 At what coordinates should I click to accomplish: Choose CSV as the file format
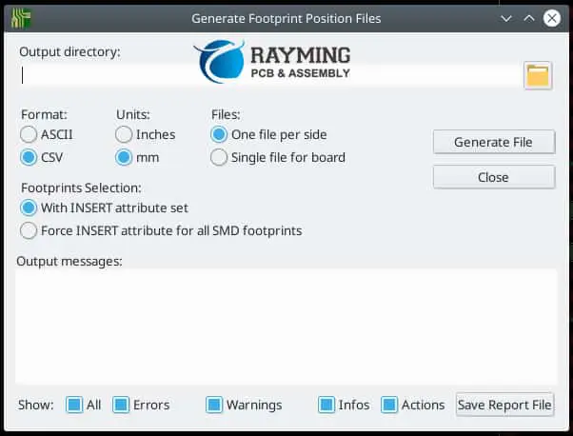(30, 157)
